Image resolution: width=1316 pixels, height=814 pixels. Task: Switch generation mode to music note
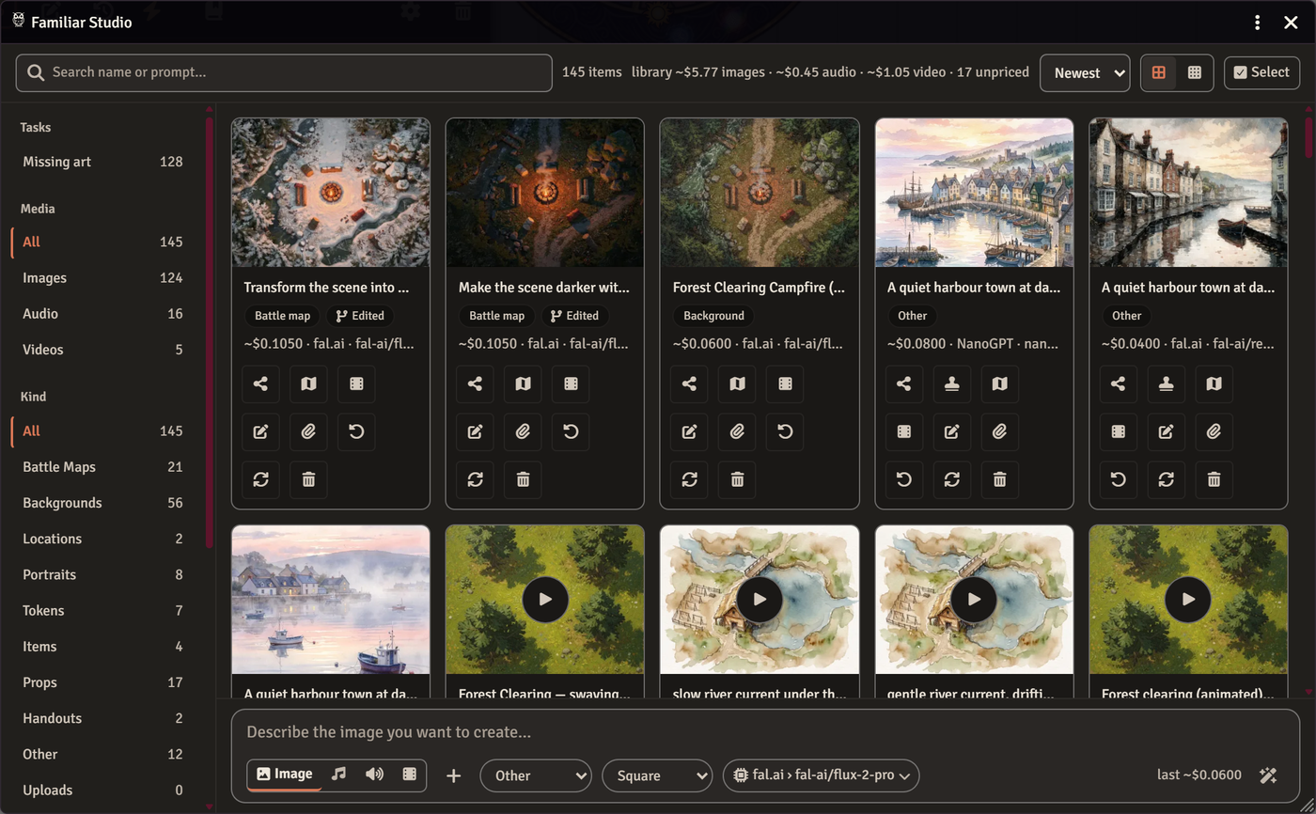coord(339,775)
